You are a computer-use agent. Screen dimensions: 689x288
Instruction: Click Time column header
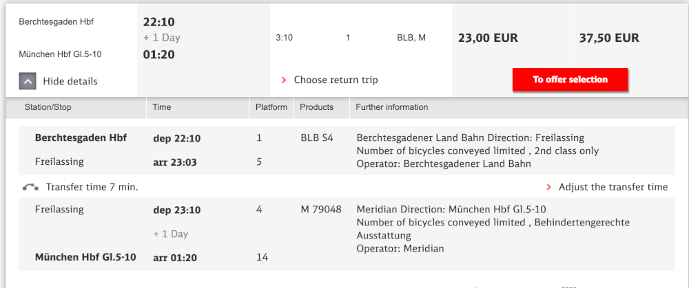coord(162,107)
